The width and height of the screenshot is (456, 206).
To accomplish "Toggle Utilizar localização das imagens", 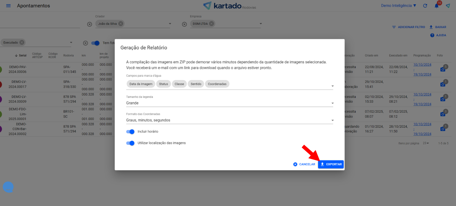I will pos(130,143).
